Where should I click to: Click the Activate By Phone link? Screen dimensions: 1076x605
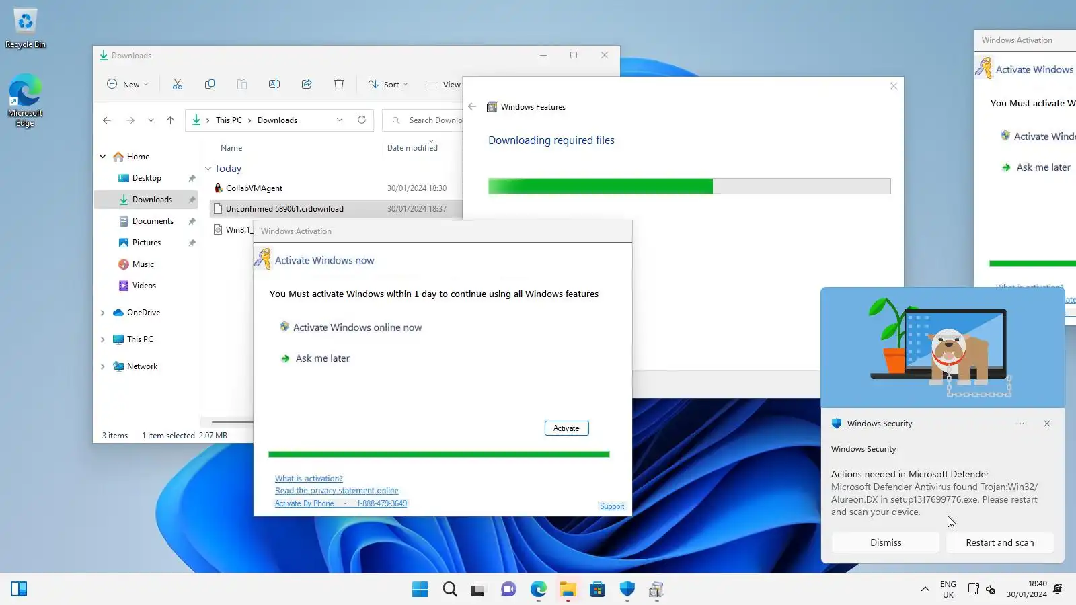click(x=341, y=503)
